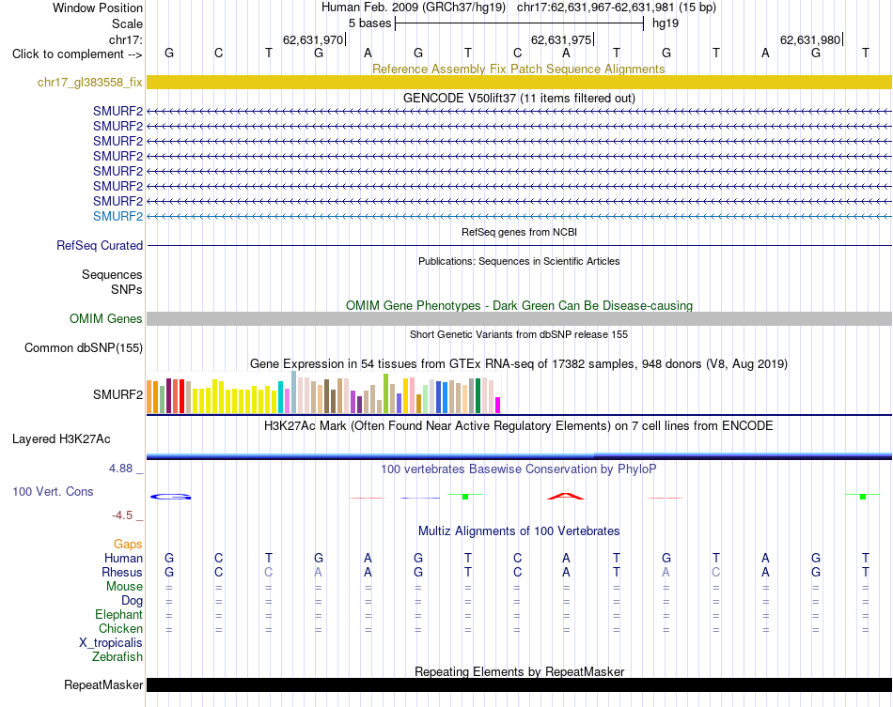The height and width of the screenshot is (707, 893).
Task: Click the -4.5 lower scale value
Action: [x=122, y=515]
